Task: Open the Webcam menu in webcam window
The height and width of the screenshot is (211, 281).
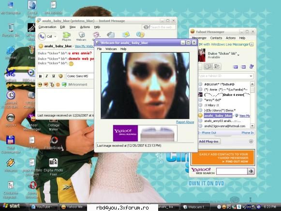Action: tap(111, 49)
